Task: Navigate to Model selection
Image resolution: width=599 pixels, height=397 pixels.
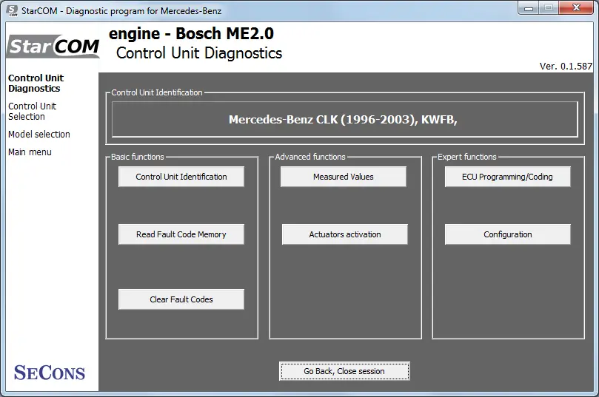Action: (x=39, y=135)
